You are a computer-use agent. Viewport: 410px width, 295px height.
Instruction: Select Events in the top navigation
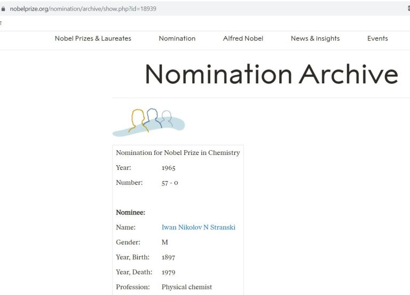377,38
